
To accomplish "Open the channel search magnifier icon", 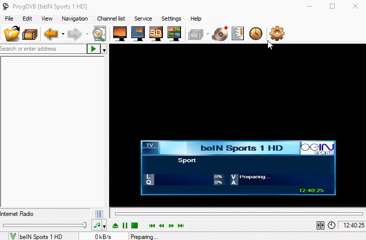I will point(99,34).
